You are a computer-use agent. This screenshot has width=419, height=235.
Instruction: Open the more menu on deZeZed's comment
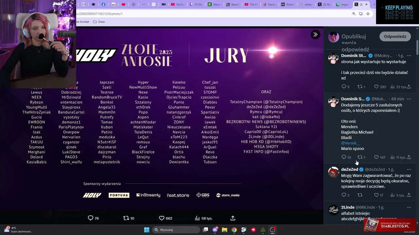pos(409,169)
